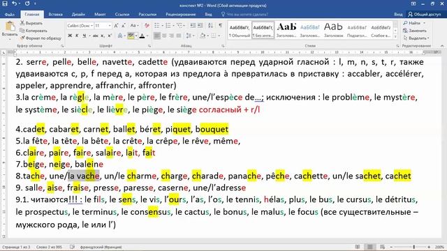
Task: Click Копировать (Copy) command
Action: 34,31
